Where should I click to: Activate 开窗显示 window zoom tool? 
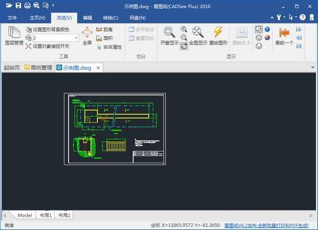pos(169,36)
